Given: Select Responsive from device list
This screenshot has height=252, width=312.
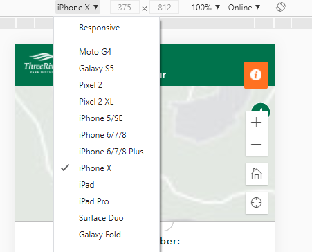Looking at the screenshot, I should [x=107, y=28].
